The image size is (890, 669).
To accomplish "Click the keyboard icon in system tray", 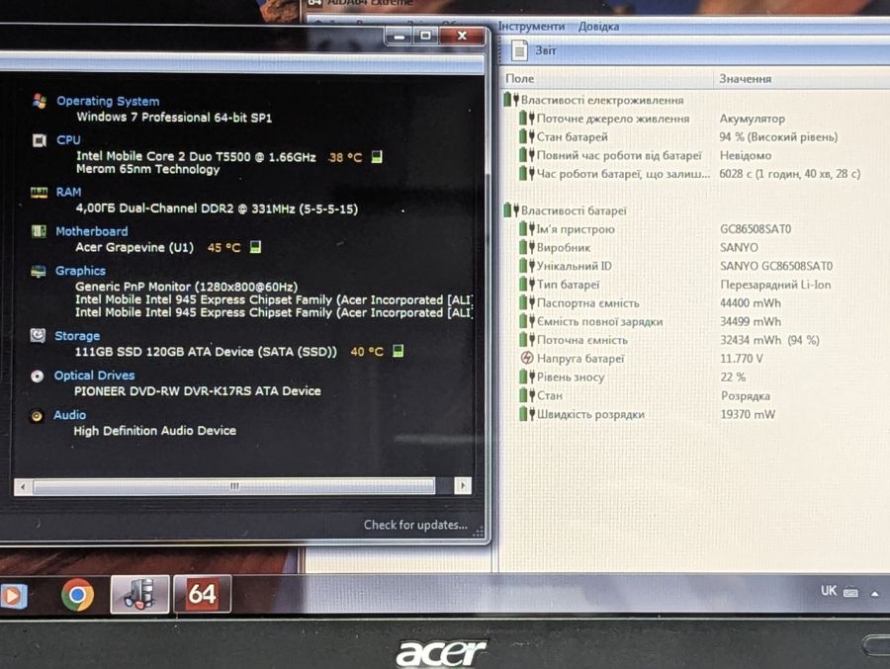I will 850,592.
